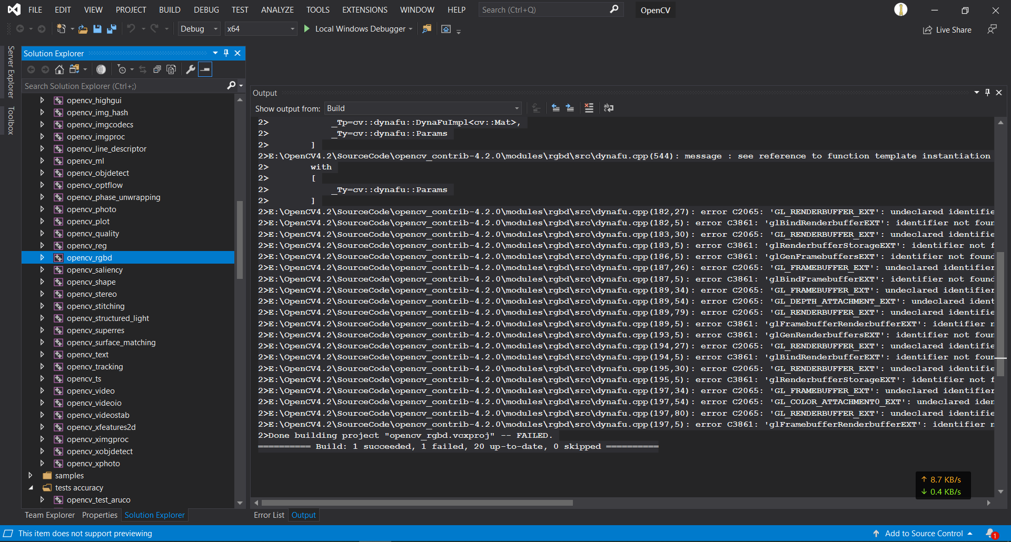Select opencv_stitching in tree
1011x542 pixels.
[x=96, y=306]
